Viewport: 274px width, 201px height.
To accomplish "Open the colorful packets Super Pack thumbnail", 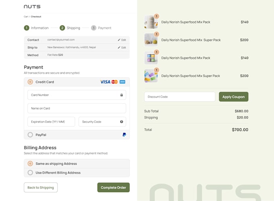I will (x=151, y=76).
